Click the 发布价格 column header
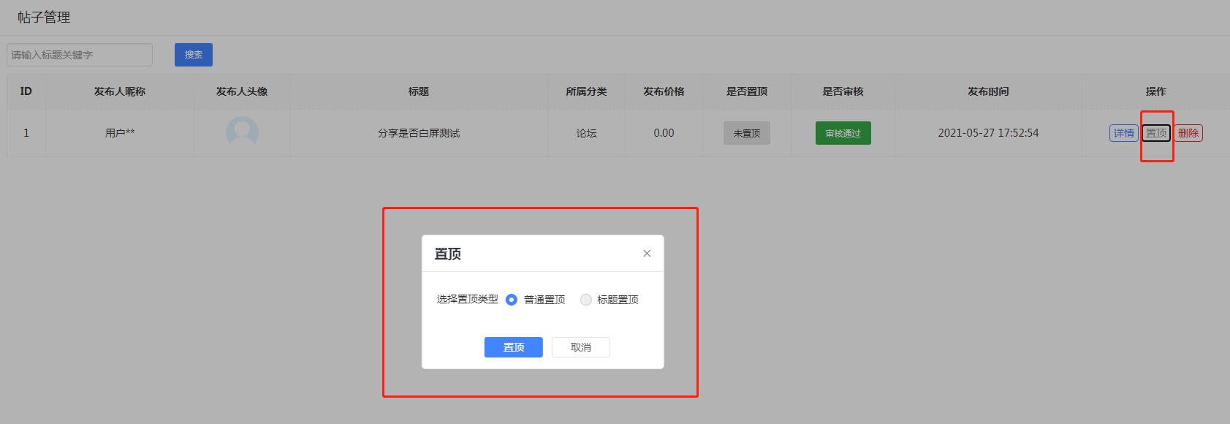The width and height of the screenshot is (1230, 424). point(664,91)
